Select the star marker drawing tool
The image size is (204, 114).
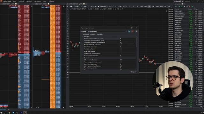[x=68, y=46]
